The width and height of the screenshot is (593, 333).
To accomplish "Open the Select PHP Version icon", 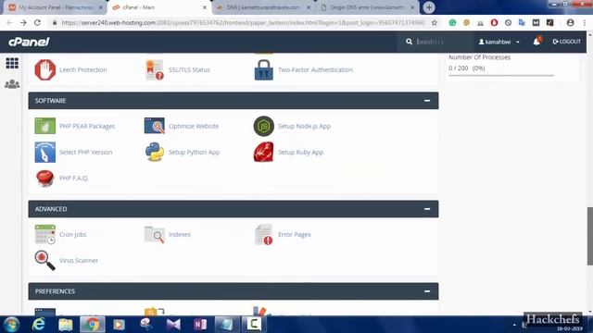I will (45, 152).
